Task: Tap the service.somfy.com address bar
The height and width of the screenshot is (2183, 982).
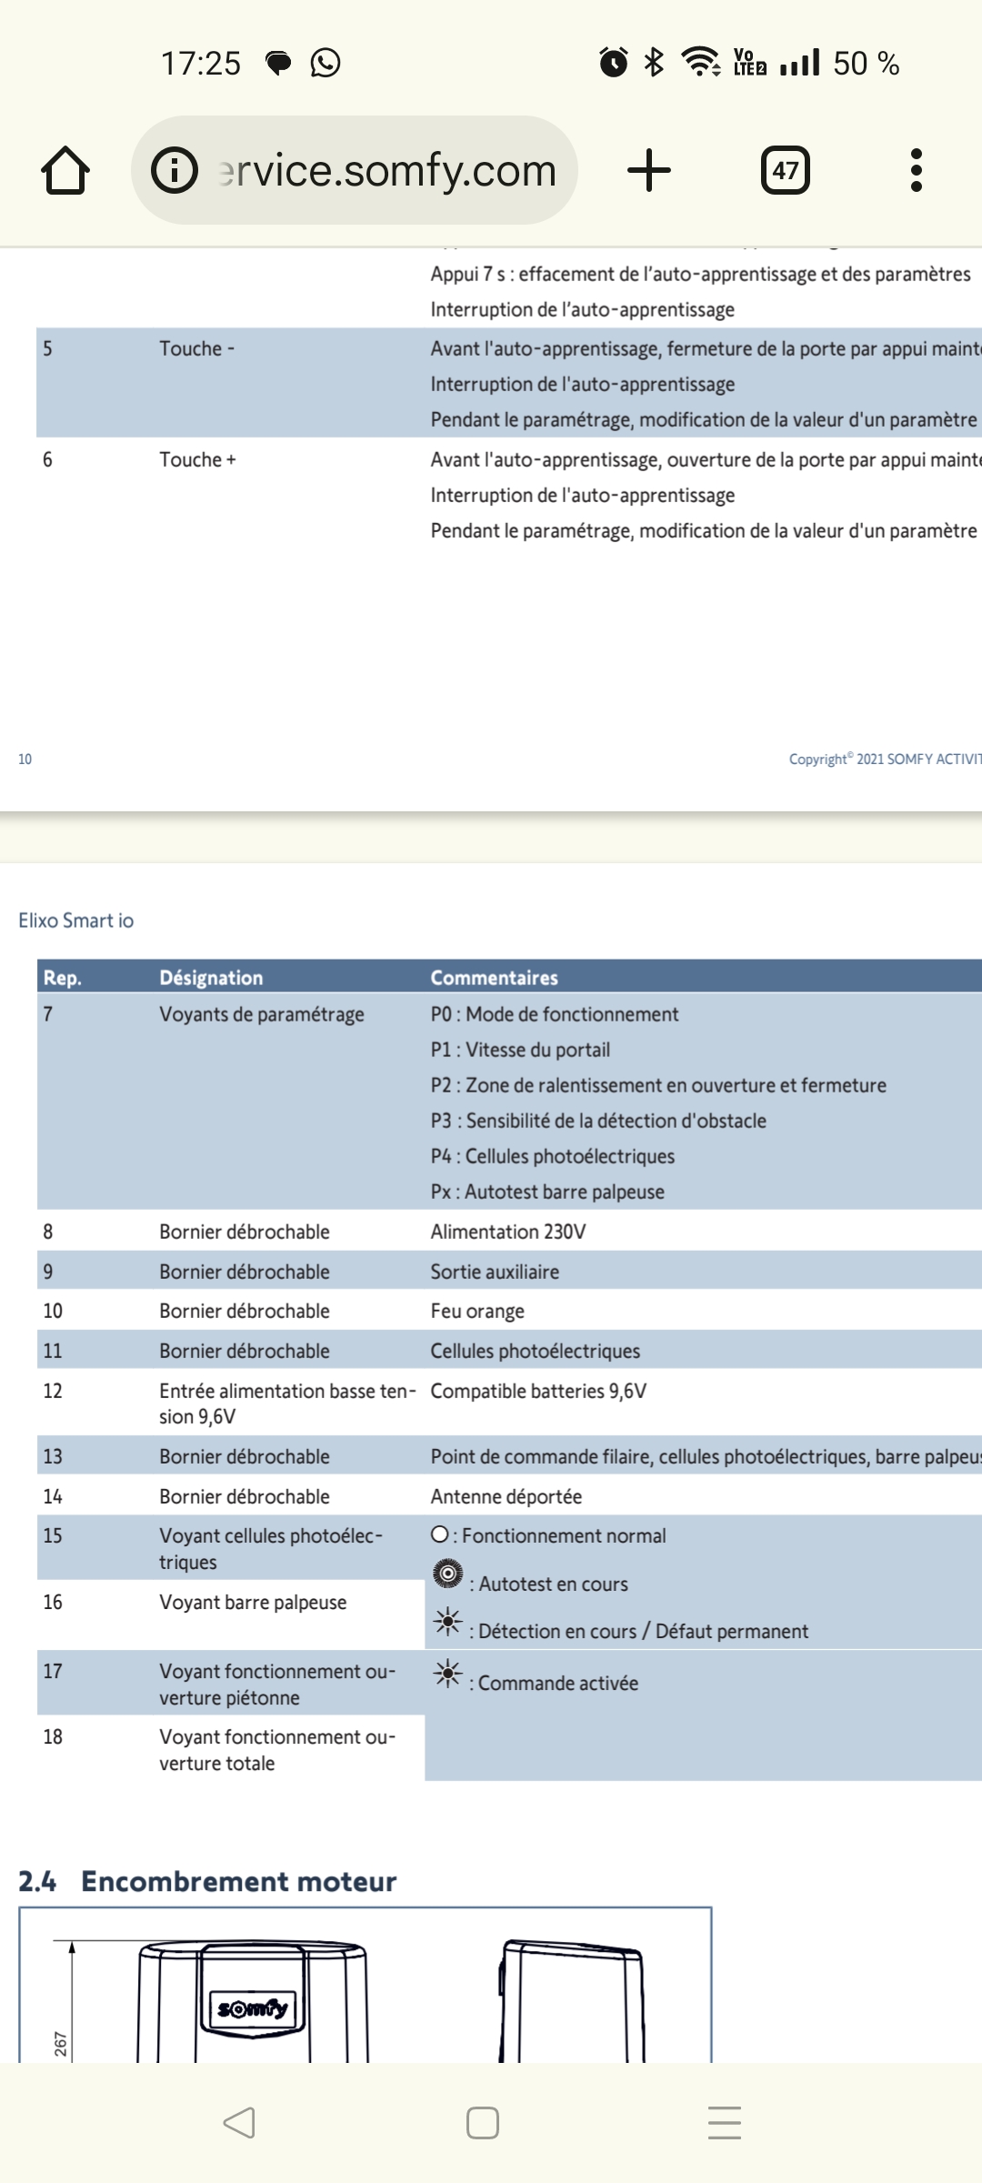Action: pyautogui.click(x=386, y=170)
